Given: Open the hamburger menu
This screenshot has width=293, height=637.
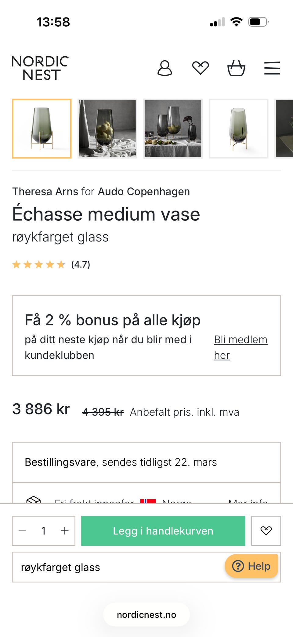Looking at the screenshot, I should pyautogui.click(x=272, y=68).
